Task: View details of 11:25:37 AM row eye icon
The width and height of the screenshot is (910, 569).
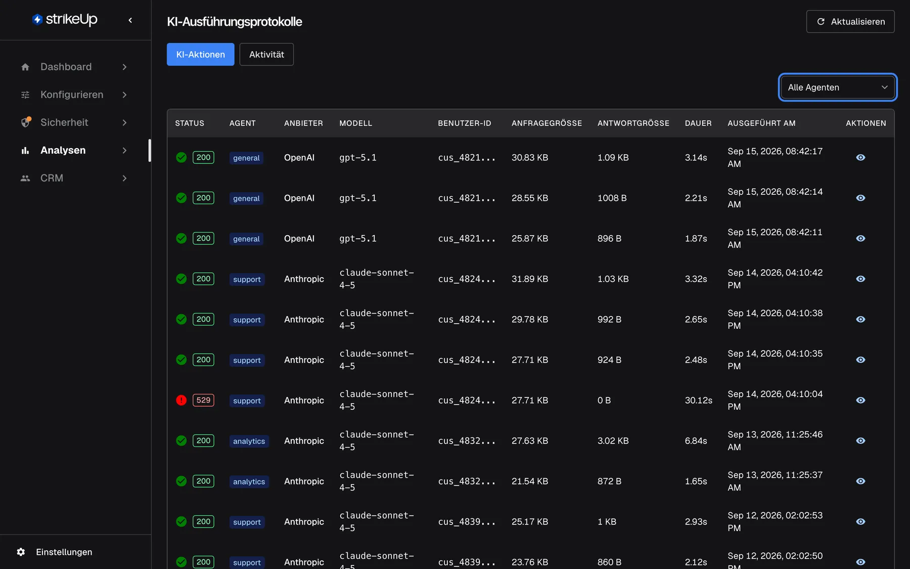Action: pos(860,481)
